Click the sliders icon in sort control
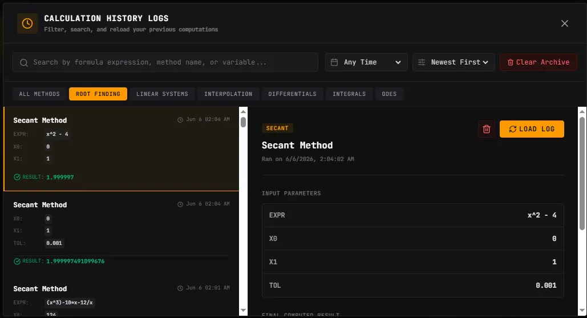This screenshot has width=587, height=318. [422, 62]
